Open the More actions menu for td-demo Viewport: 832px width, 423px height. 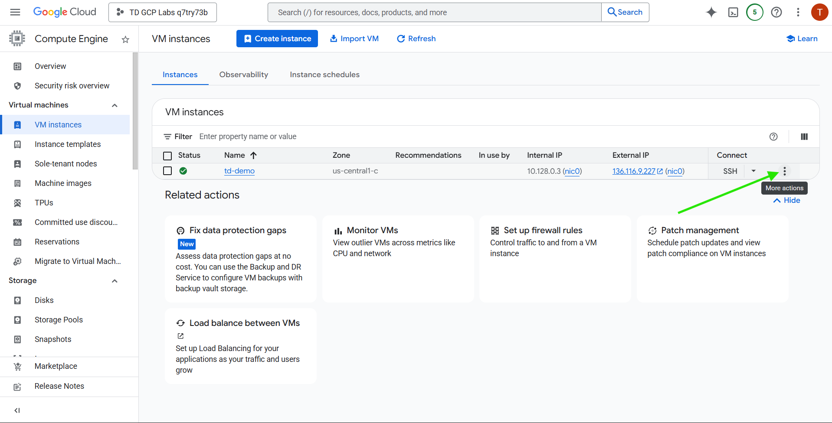[x=785, y=171]
